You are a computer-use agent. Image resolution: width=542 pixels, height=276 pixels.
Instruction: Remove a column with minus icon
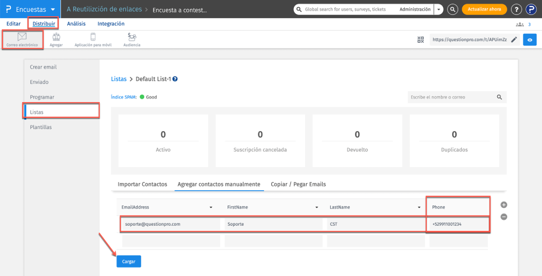[x=504, y=217]
